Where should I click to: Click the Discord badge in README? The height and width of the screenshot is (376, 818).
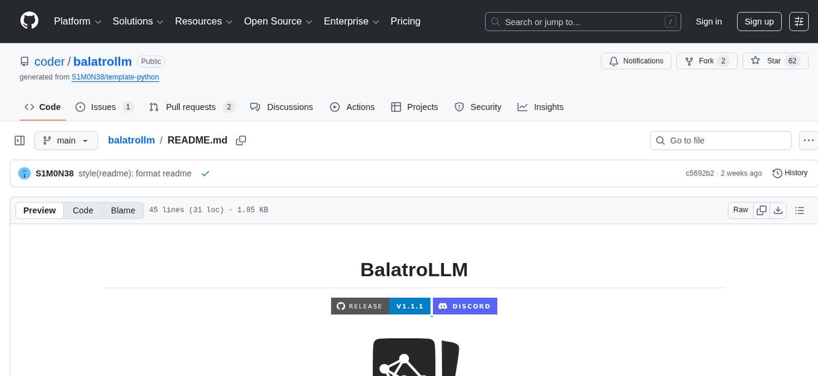465,306
